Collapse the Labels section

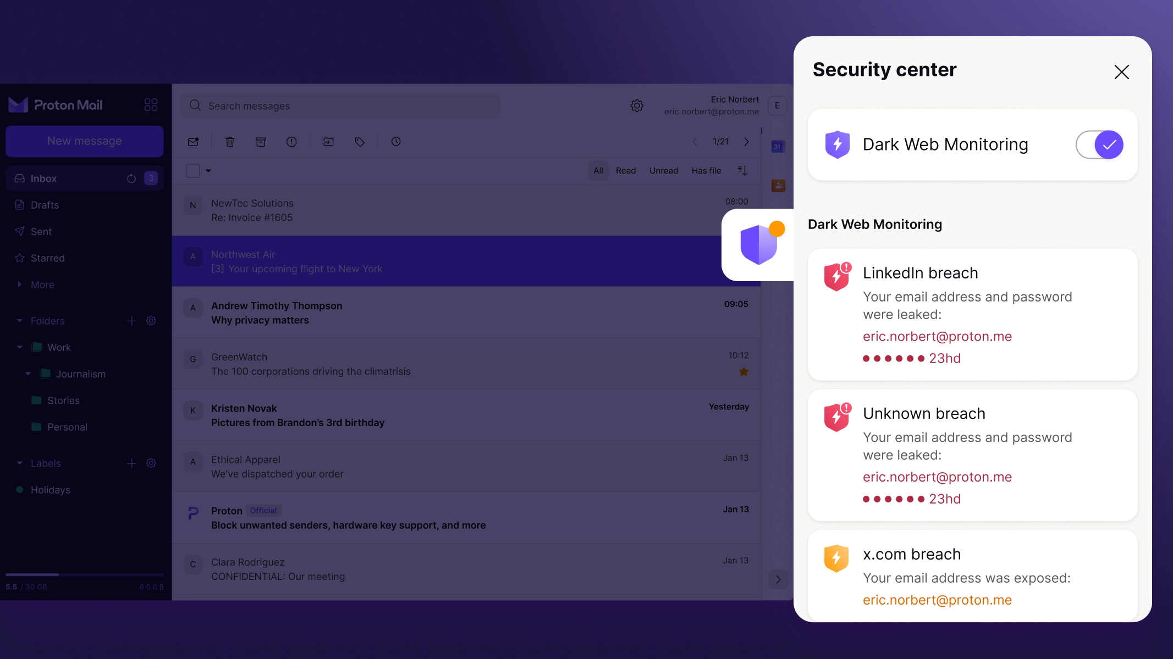tap(20, 463)
